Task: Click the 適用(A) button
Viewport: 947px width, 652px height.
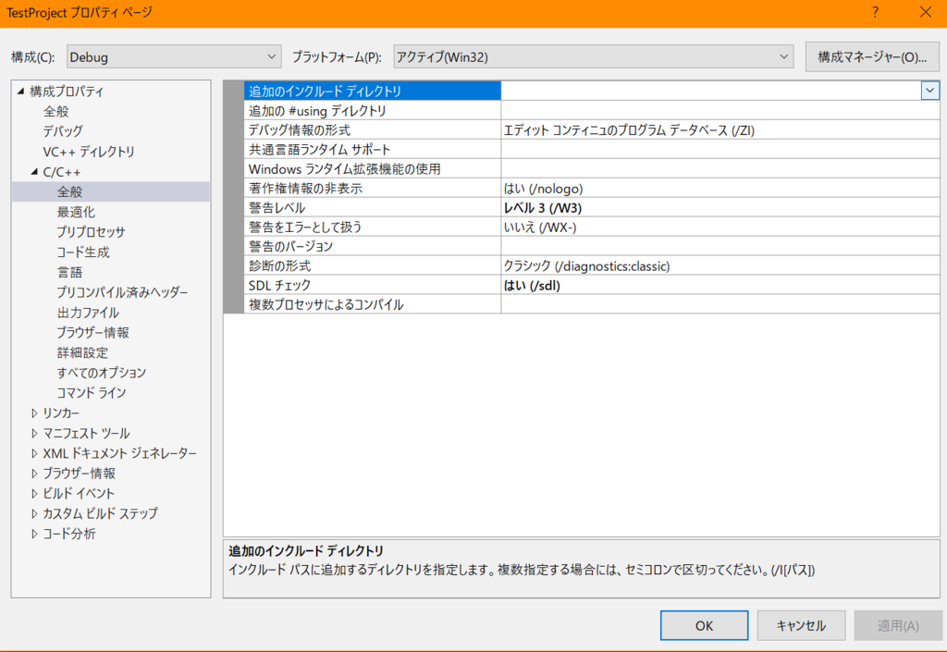Action: (898, 625)
